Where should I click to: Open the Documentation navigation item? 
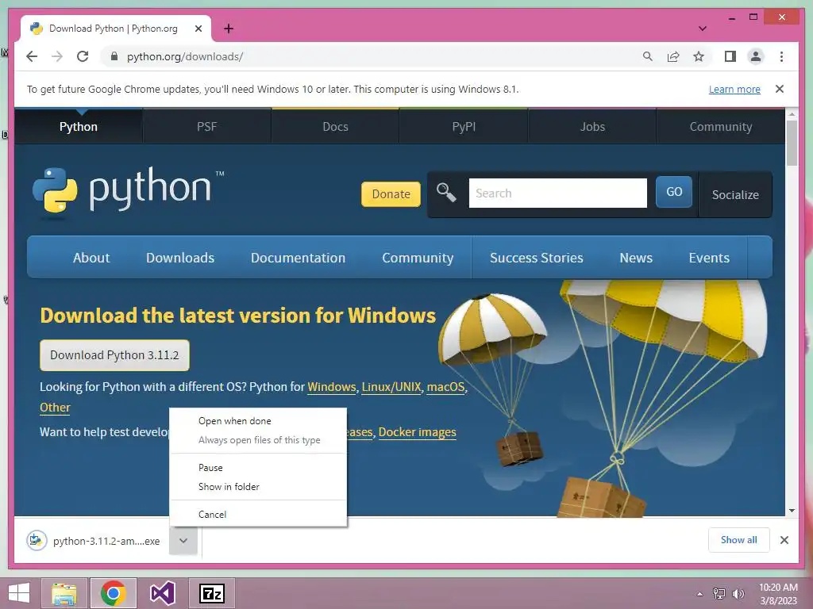[299, 258]
